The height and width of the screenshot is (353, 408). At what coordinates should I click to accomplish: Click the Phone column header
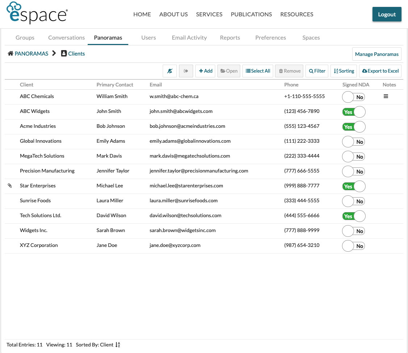[291, 85]
